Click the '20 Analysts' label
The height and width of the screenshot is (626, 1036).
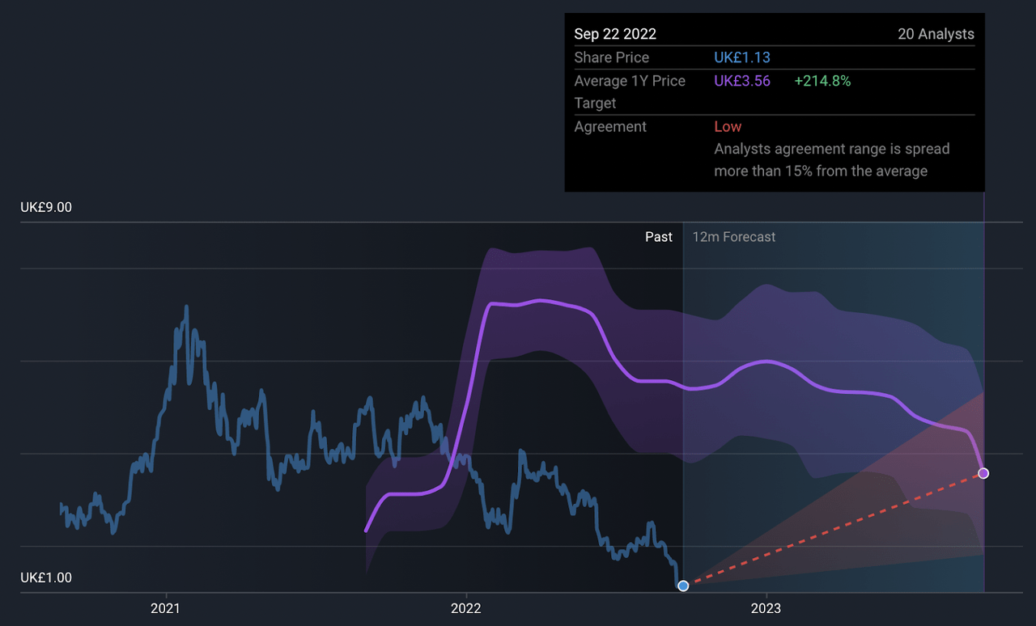coord(936,34)
